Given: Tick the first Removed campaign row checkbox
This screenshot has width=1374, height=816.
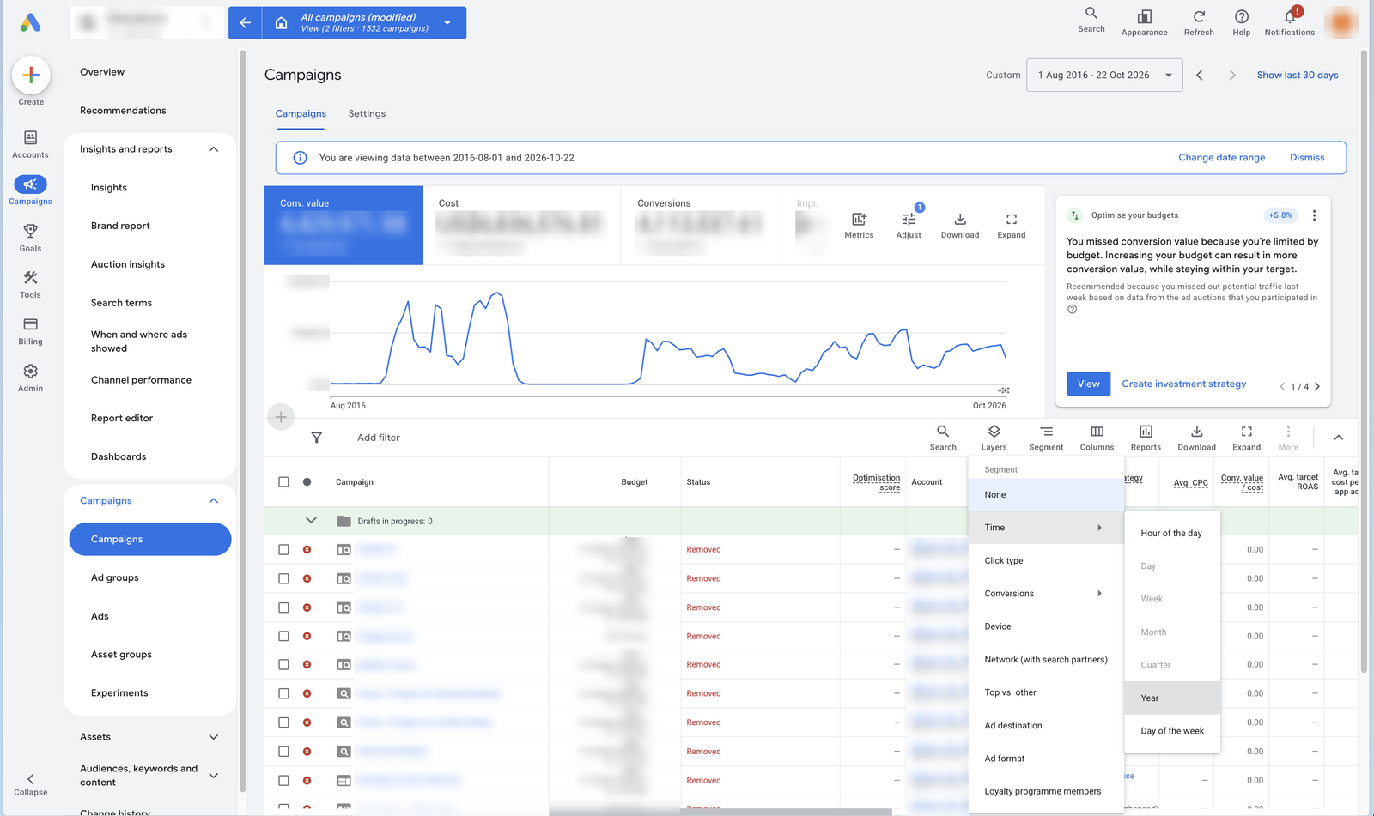Looking at the screenshot, I should point(283,549).
